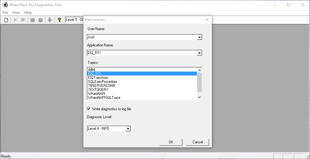Expand the User Name dropdown
The width and height of the screenshot is (310, 159).
point(199,37)
